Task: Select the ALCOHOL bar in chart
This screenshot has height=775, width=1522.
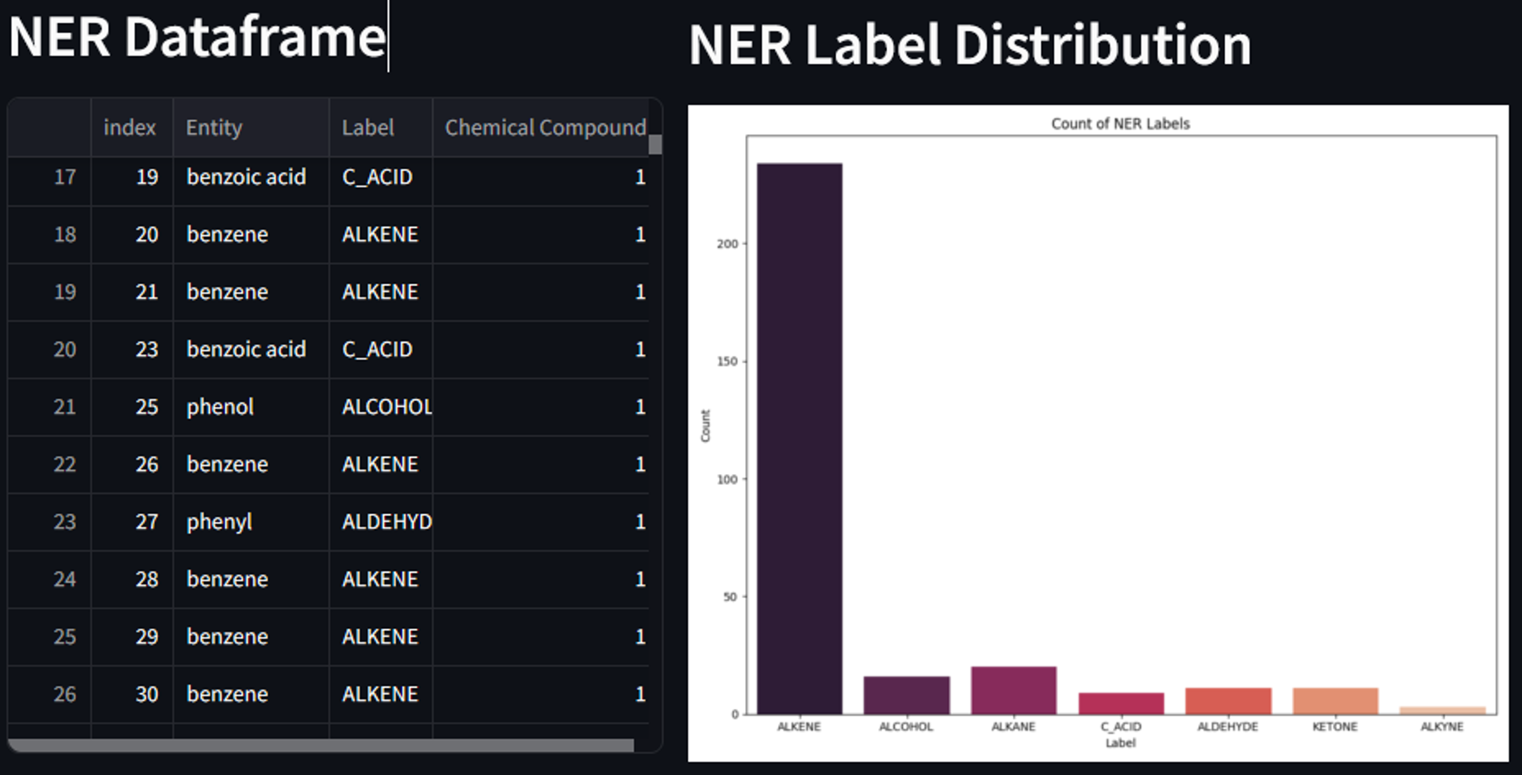Action: tap(906, 695)
